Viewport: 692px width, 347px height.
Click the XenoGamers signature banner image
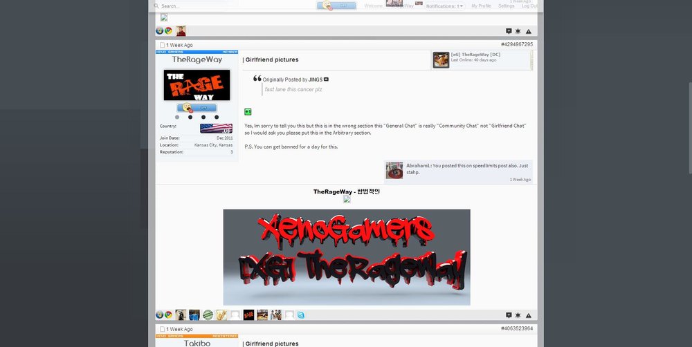347,257
